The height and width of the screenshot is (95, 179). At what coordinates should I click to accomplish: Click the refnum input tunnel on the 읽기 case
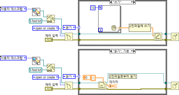(79, 83)
